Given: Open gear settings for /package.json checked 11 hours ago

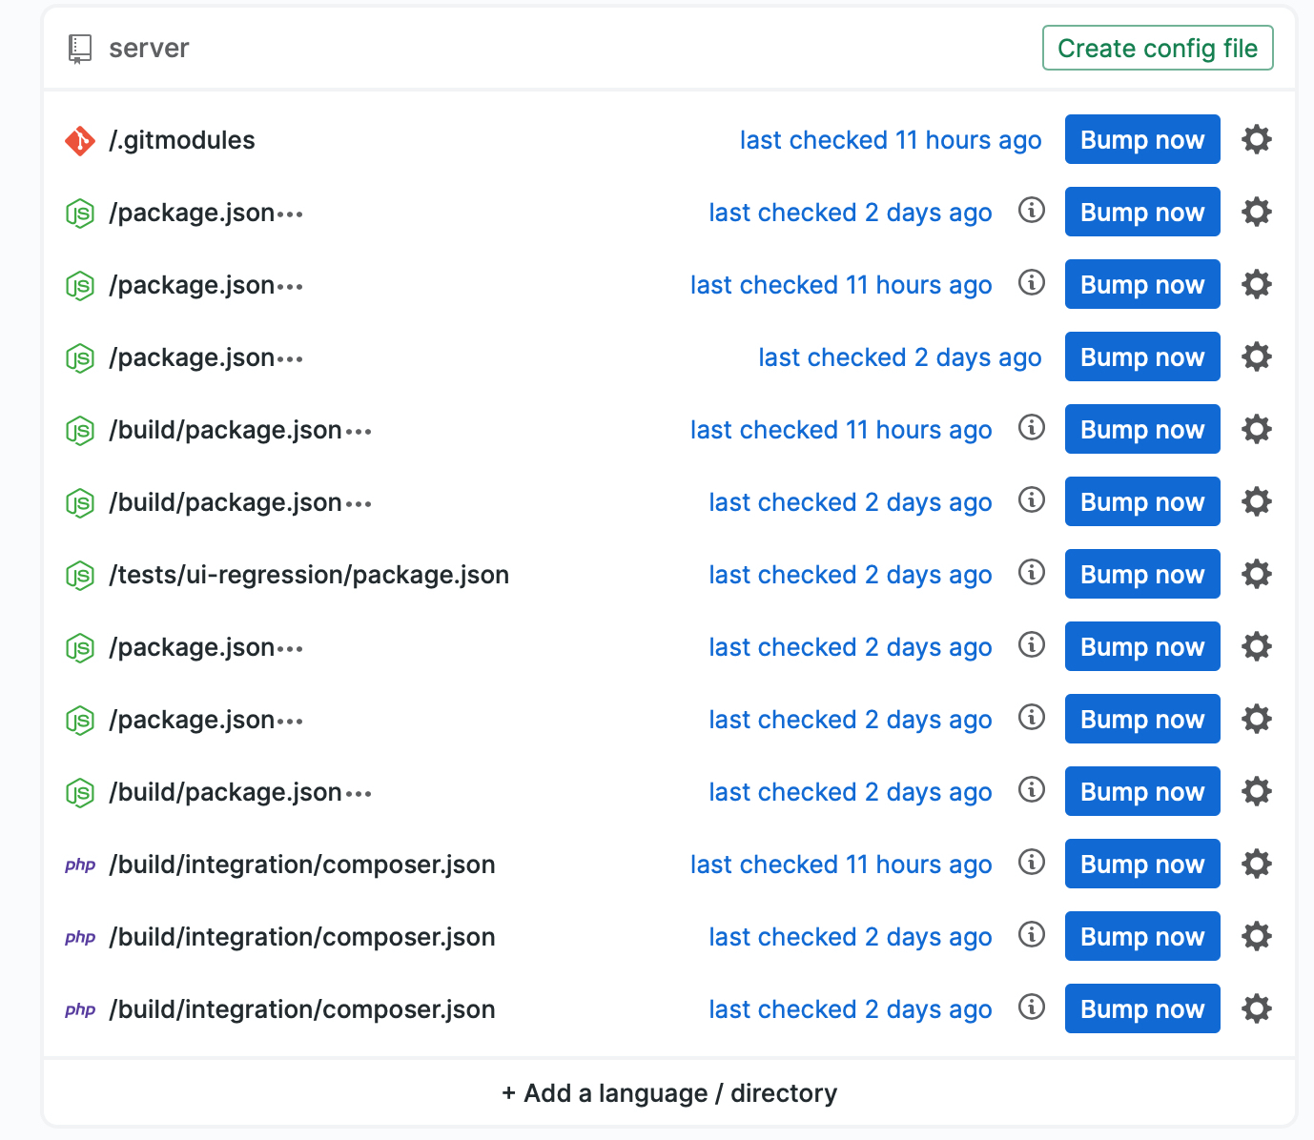Looking at the screenshot, I should coord(1257,284).
